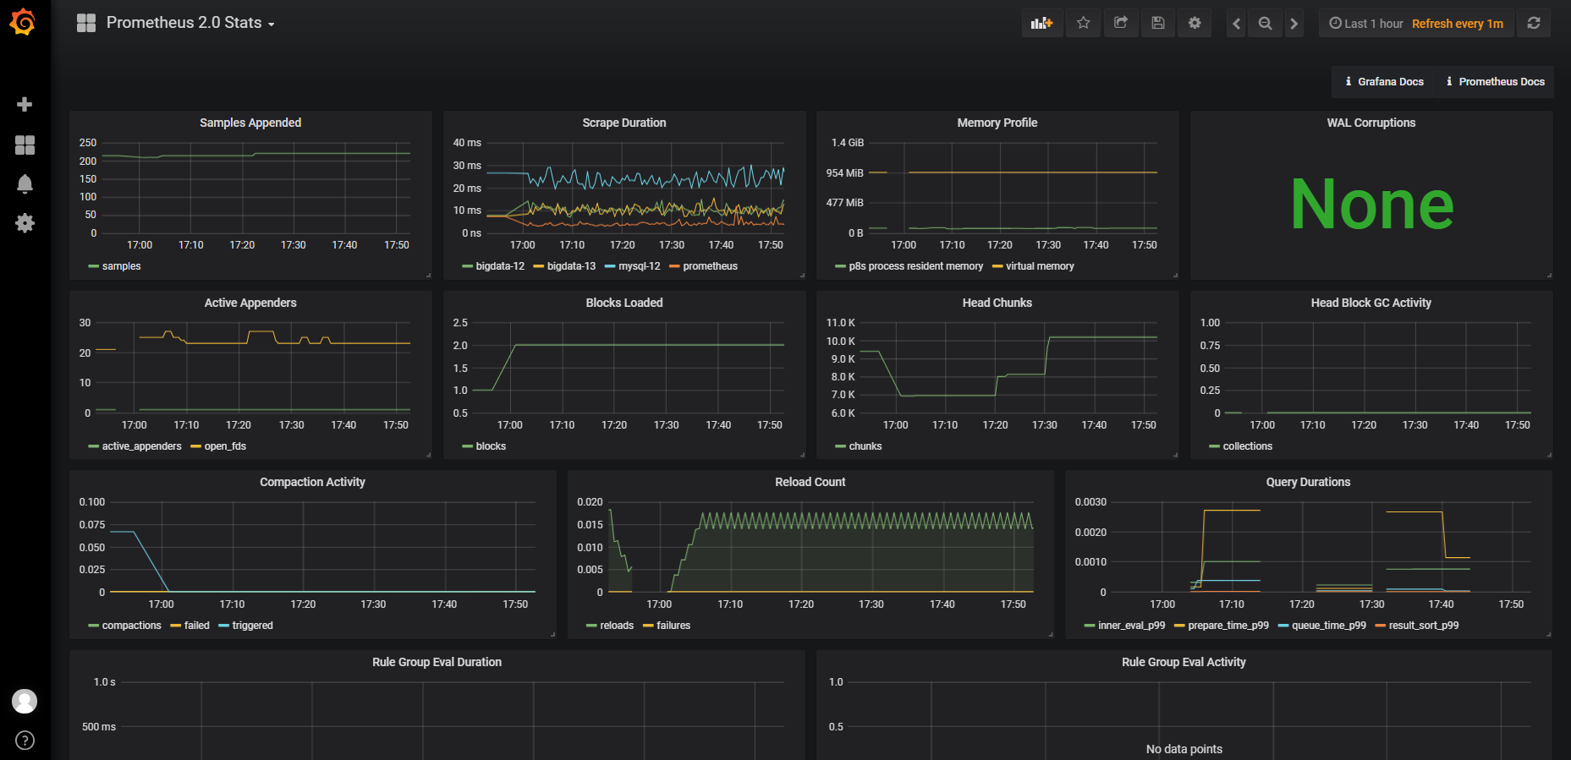Click the triggered legend color line
Image resolution: width=1571 pixels, height=760 pixels.
click(224, 626)
